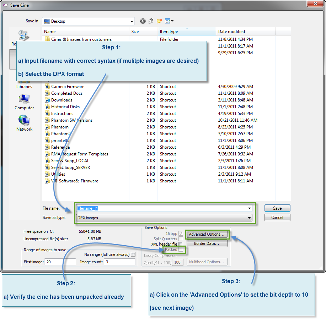Click the Border Data button
326x324 pixels.
207,243
